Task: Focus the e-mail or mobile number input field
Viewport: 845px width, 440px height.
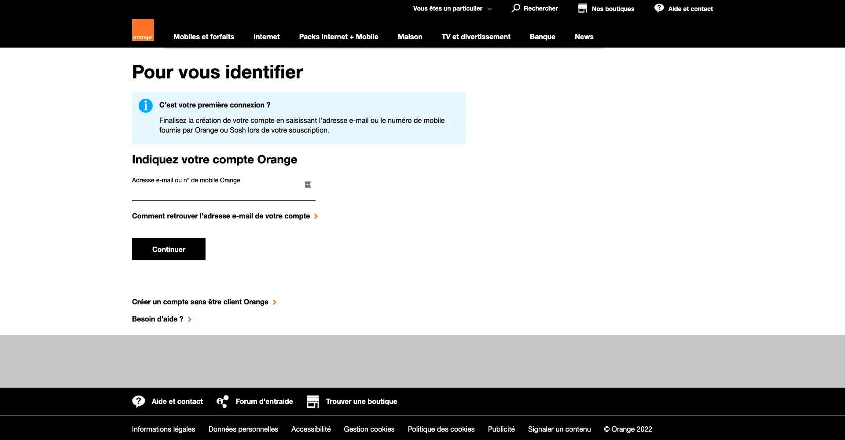Action: click(x=224, y=193)
